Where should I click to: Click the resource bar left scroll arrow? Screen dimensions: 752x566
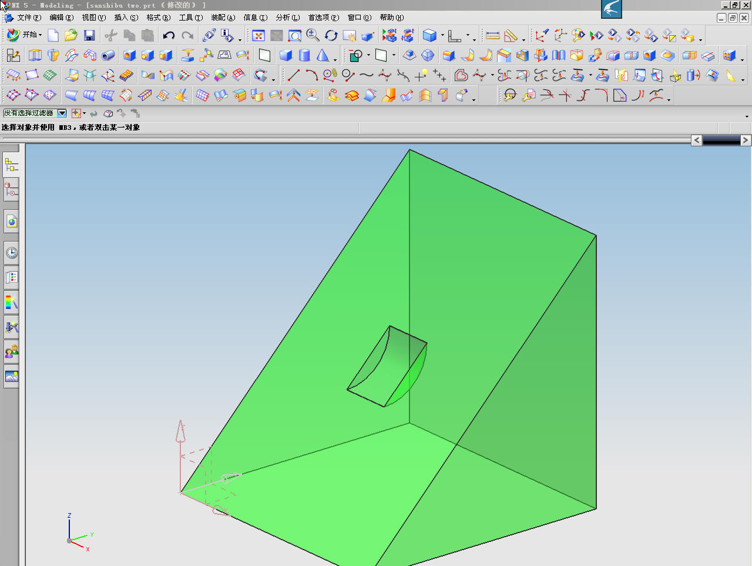pos(696,140)
